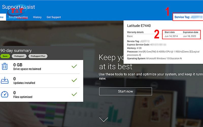
Task: Click the Basic warranty details entry
Action: click(x=130, y=36)
